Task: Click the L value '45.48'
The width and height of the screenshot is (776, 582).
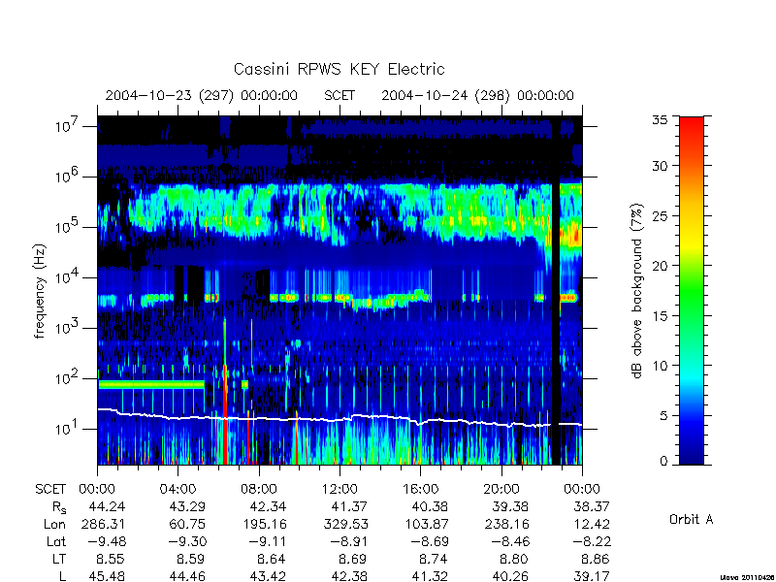Action: click(107, 576)
